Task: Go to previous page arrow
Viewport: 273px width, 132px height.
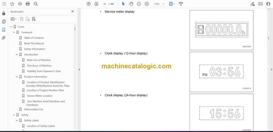Action: point(89,4)
